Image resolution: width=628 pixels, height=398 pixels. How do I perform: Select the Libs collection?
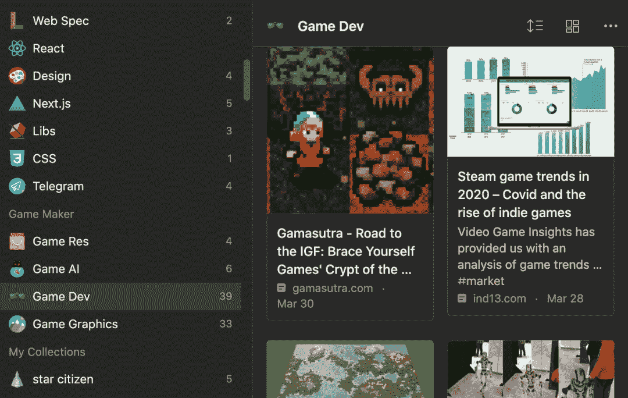point(44,131)
